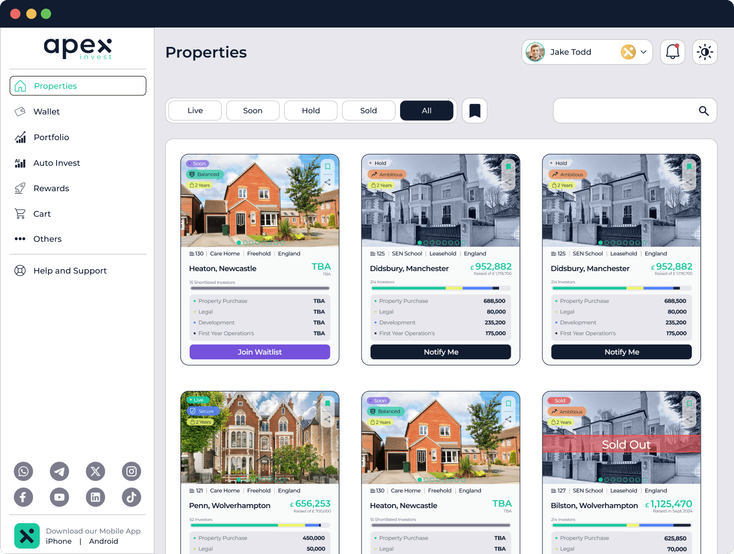734x554 pixels.
Task: Open the YouTube social icon
Action: (60, 497)
